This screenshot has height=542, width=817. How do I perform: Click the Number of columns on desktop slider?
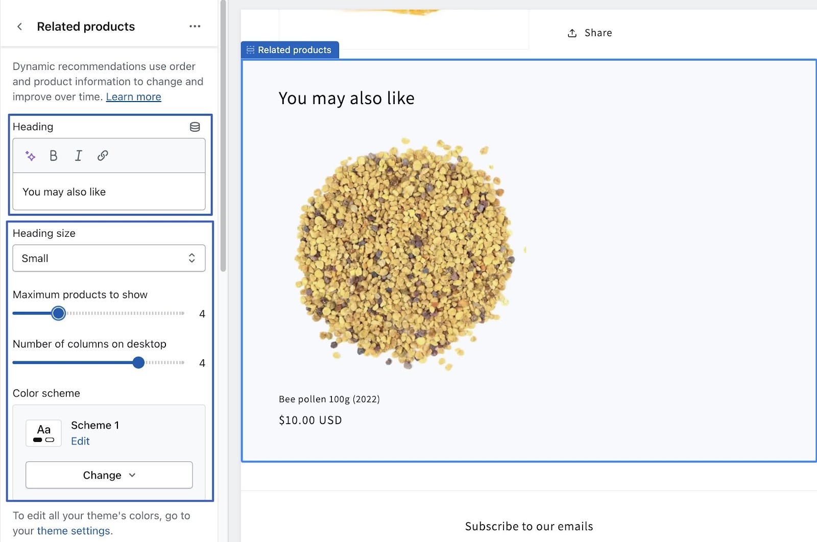pos(138,363)
